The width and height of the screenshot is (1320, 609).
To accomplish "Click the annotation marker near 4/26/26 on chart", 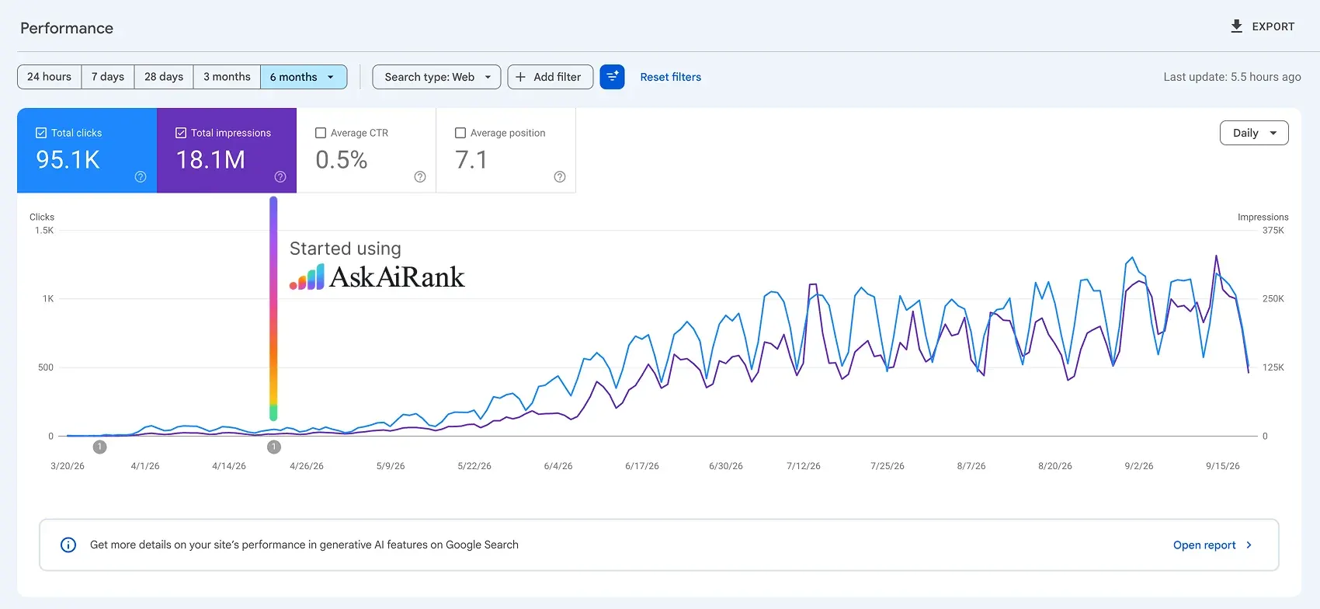I will click(x=273, y=447).
